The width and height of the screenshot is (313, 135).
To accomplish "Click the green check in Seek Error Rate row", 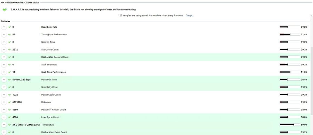I will pos(9,65).
